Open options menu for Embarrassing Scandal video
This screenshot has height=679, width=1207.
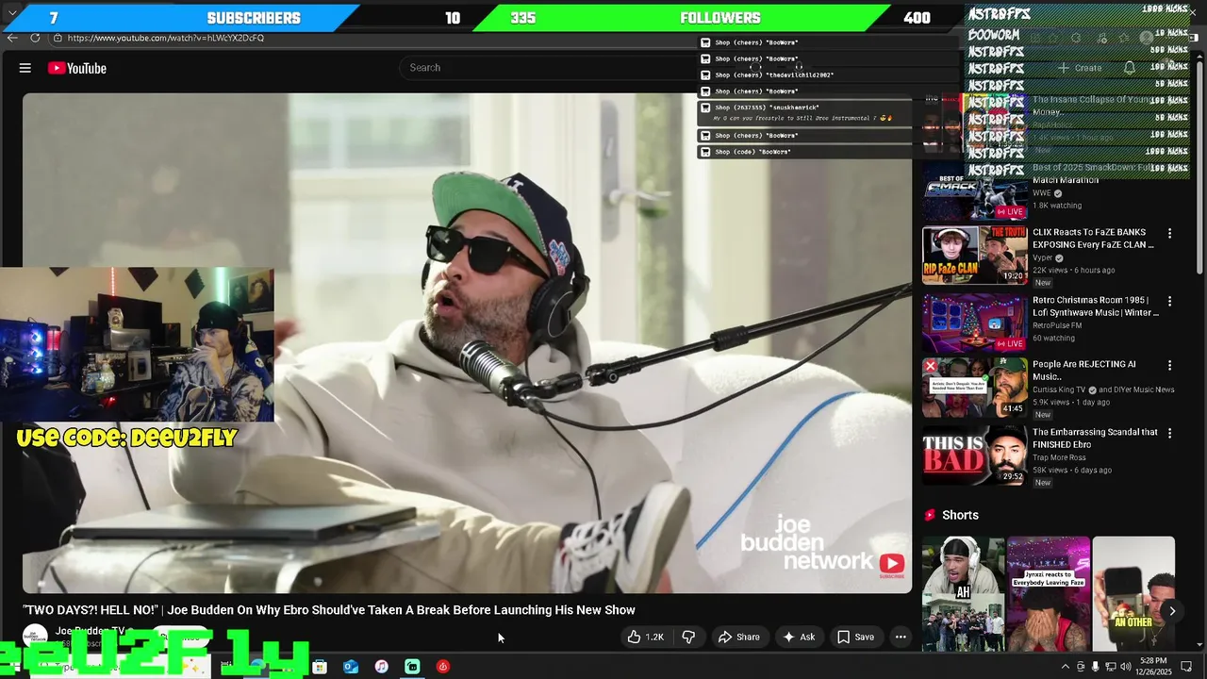click(x=1170, y=433)
